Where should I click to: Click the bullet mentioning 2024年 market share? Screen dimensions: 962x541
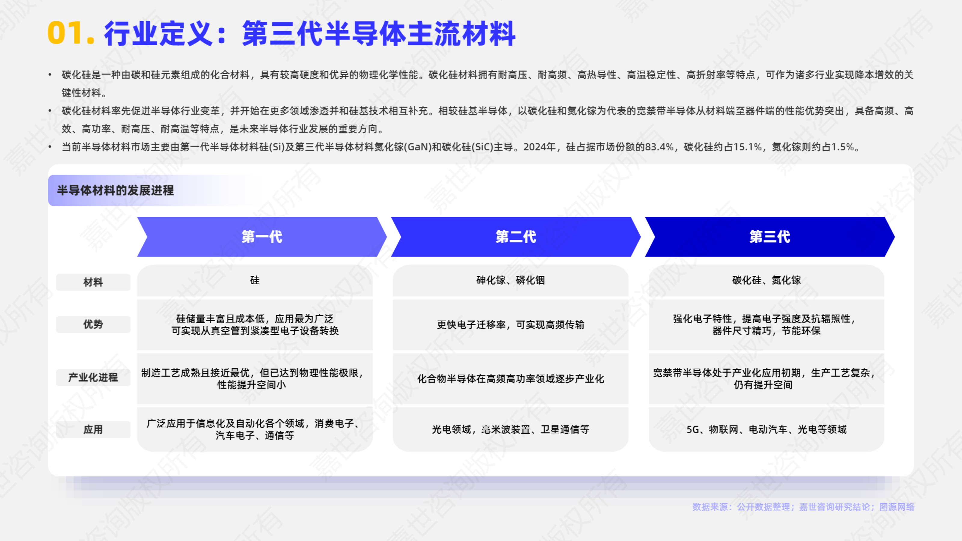tap(459, 147)
